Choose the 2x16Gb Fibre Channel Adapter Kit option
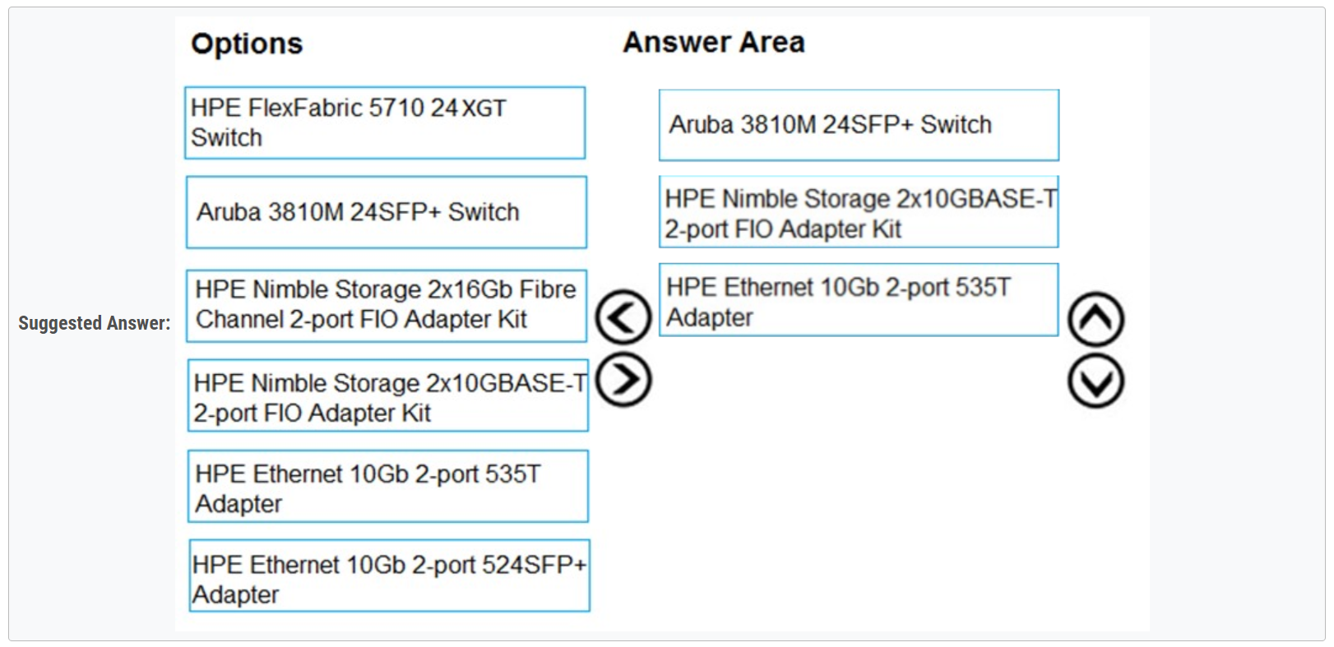 pos(386,305)
